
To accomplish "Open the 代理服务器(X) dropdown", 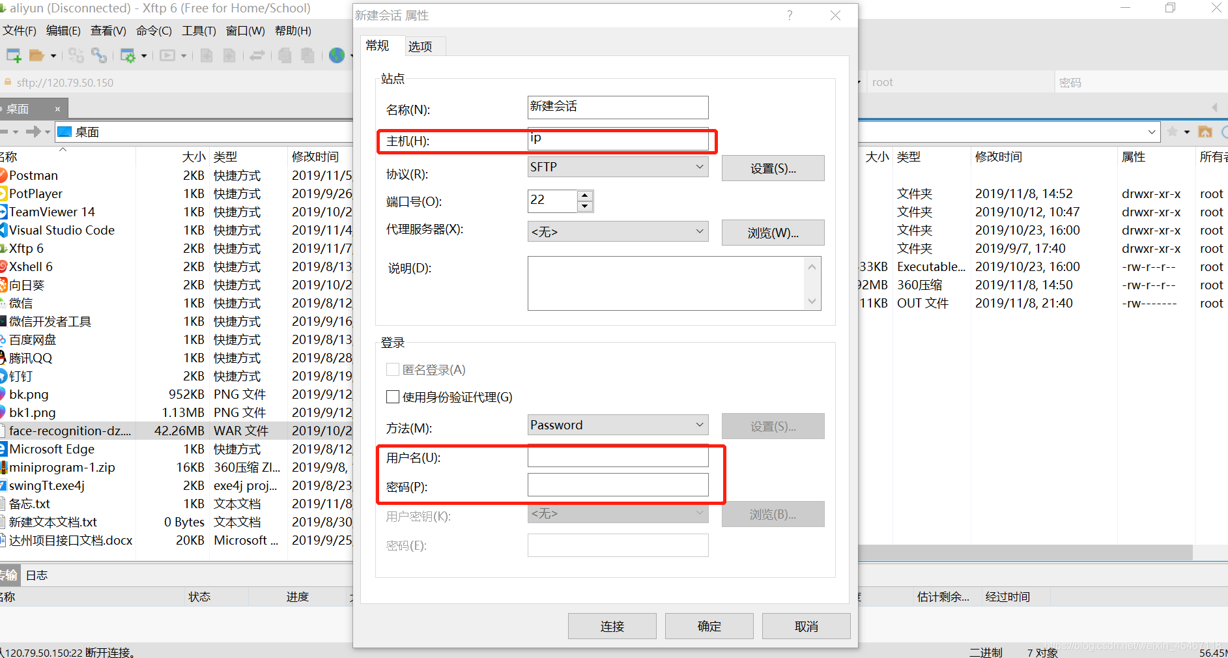I will [618, 231].
